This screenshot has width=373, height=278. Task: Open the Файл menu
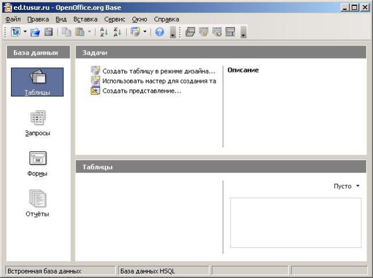tap(13, 19)
